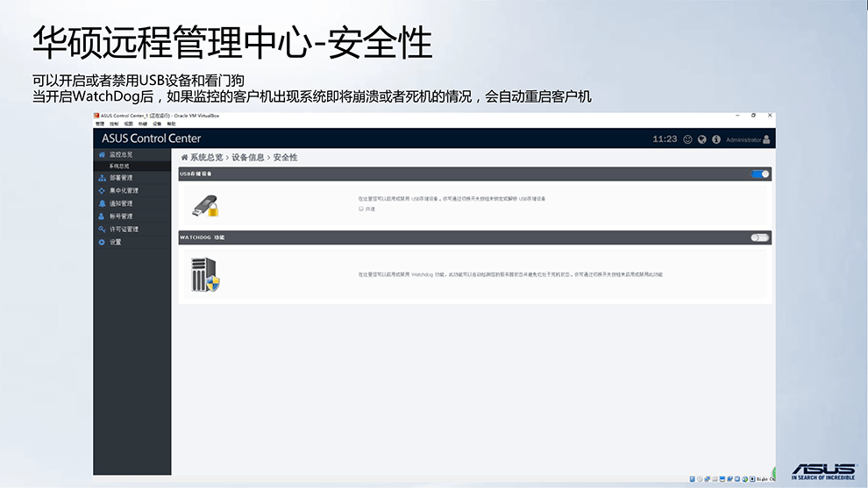Expand 通知管理 in the sidebar
The width and height of the screenshot is (868, 488).
click(x=132, y=203)
